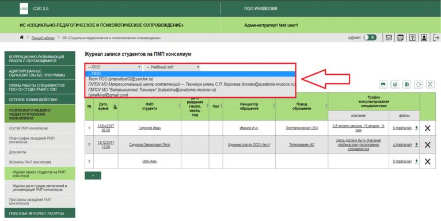
Task: Expand Журналы ПМП консилиума item
Action: click(40, 162)
